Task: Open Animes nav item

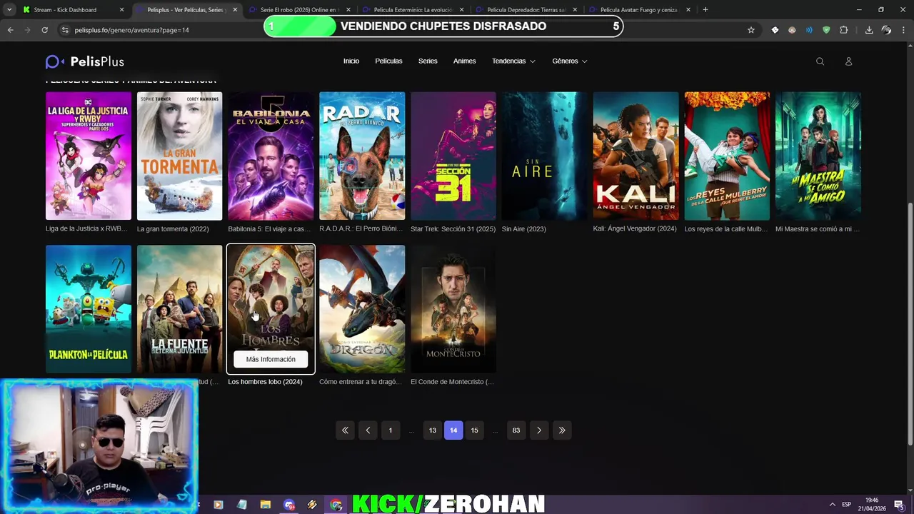Action: (x=464, y=61)
